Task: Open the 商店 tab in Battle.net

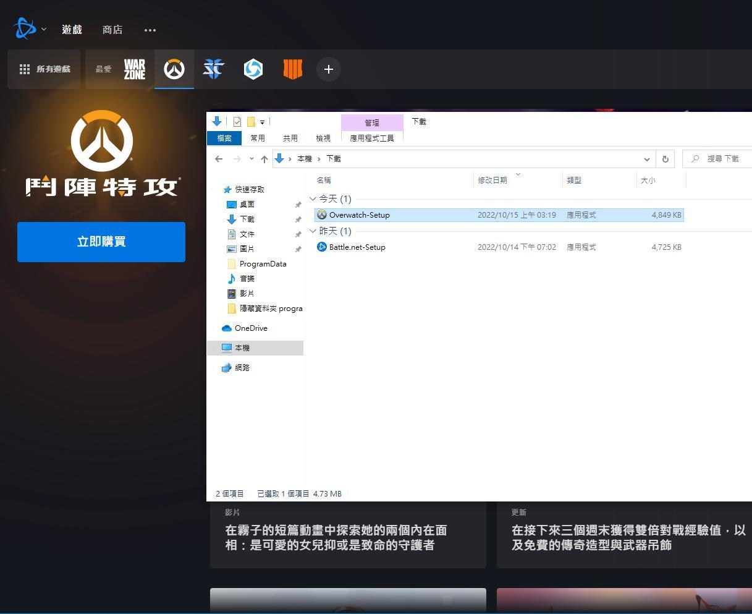Action: pos(112,30)
